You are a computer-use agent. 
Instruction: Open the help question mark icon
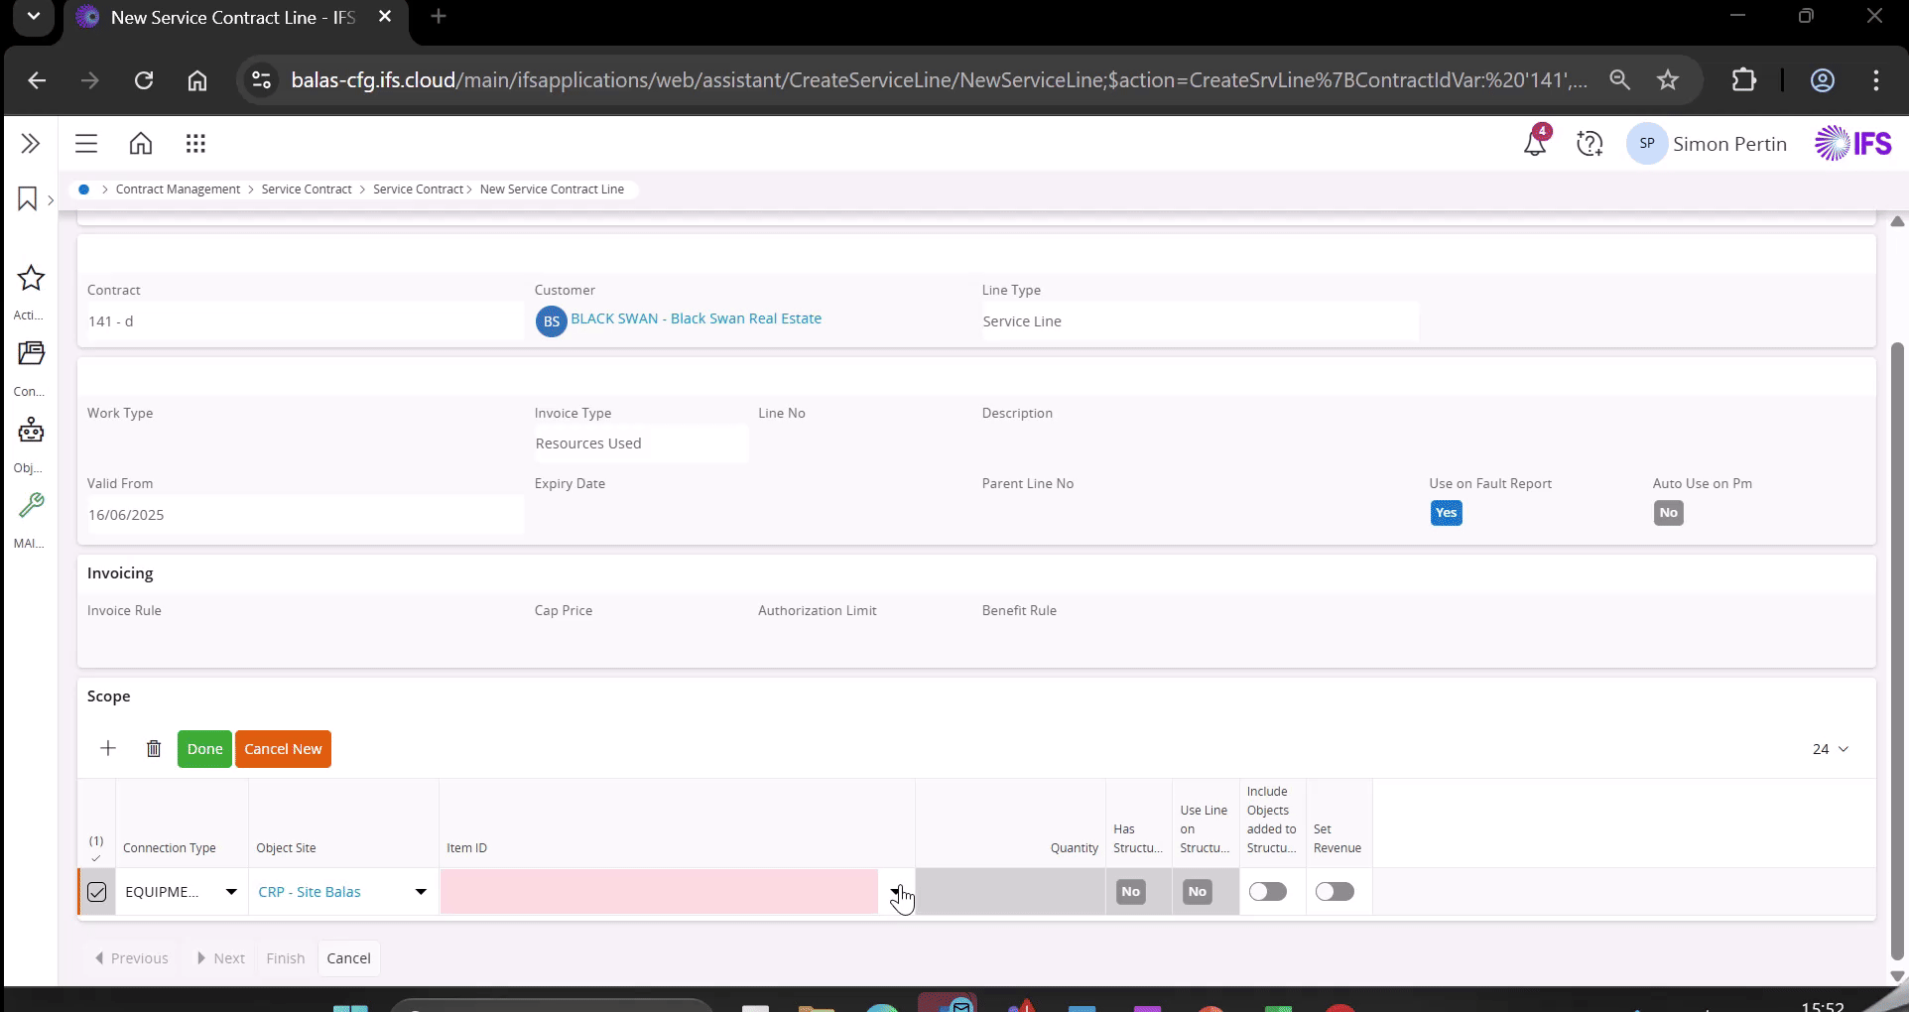click(1590, 144)
